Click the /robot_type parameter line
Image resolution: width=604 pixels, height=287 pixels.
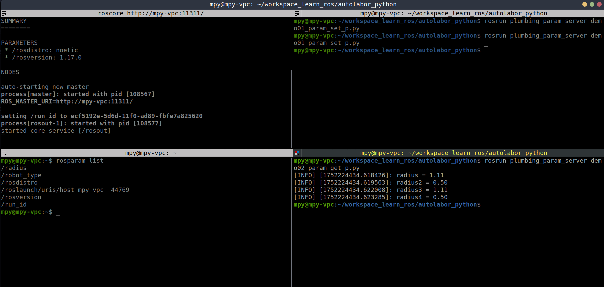[x=21, y=175]
